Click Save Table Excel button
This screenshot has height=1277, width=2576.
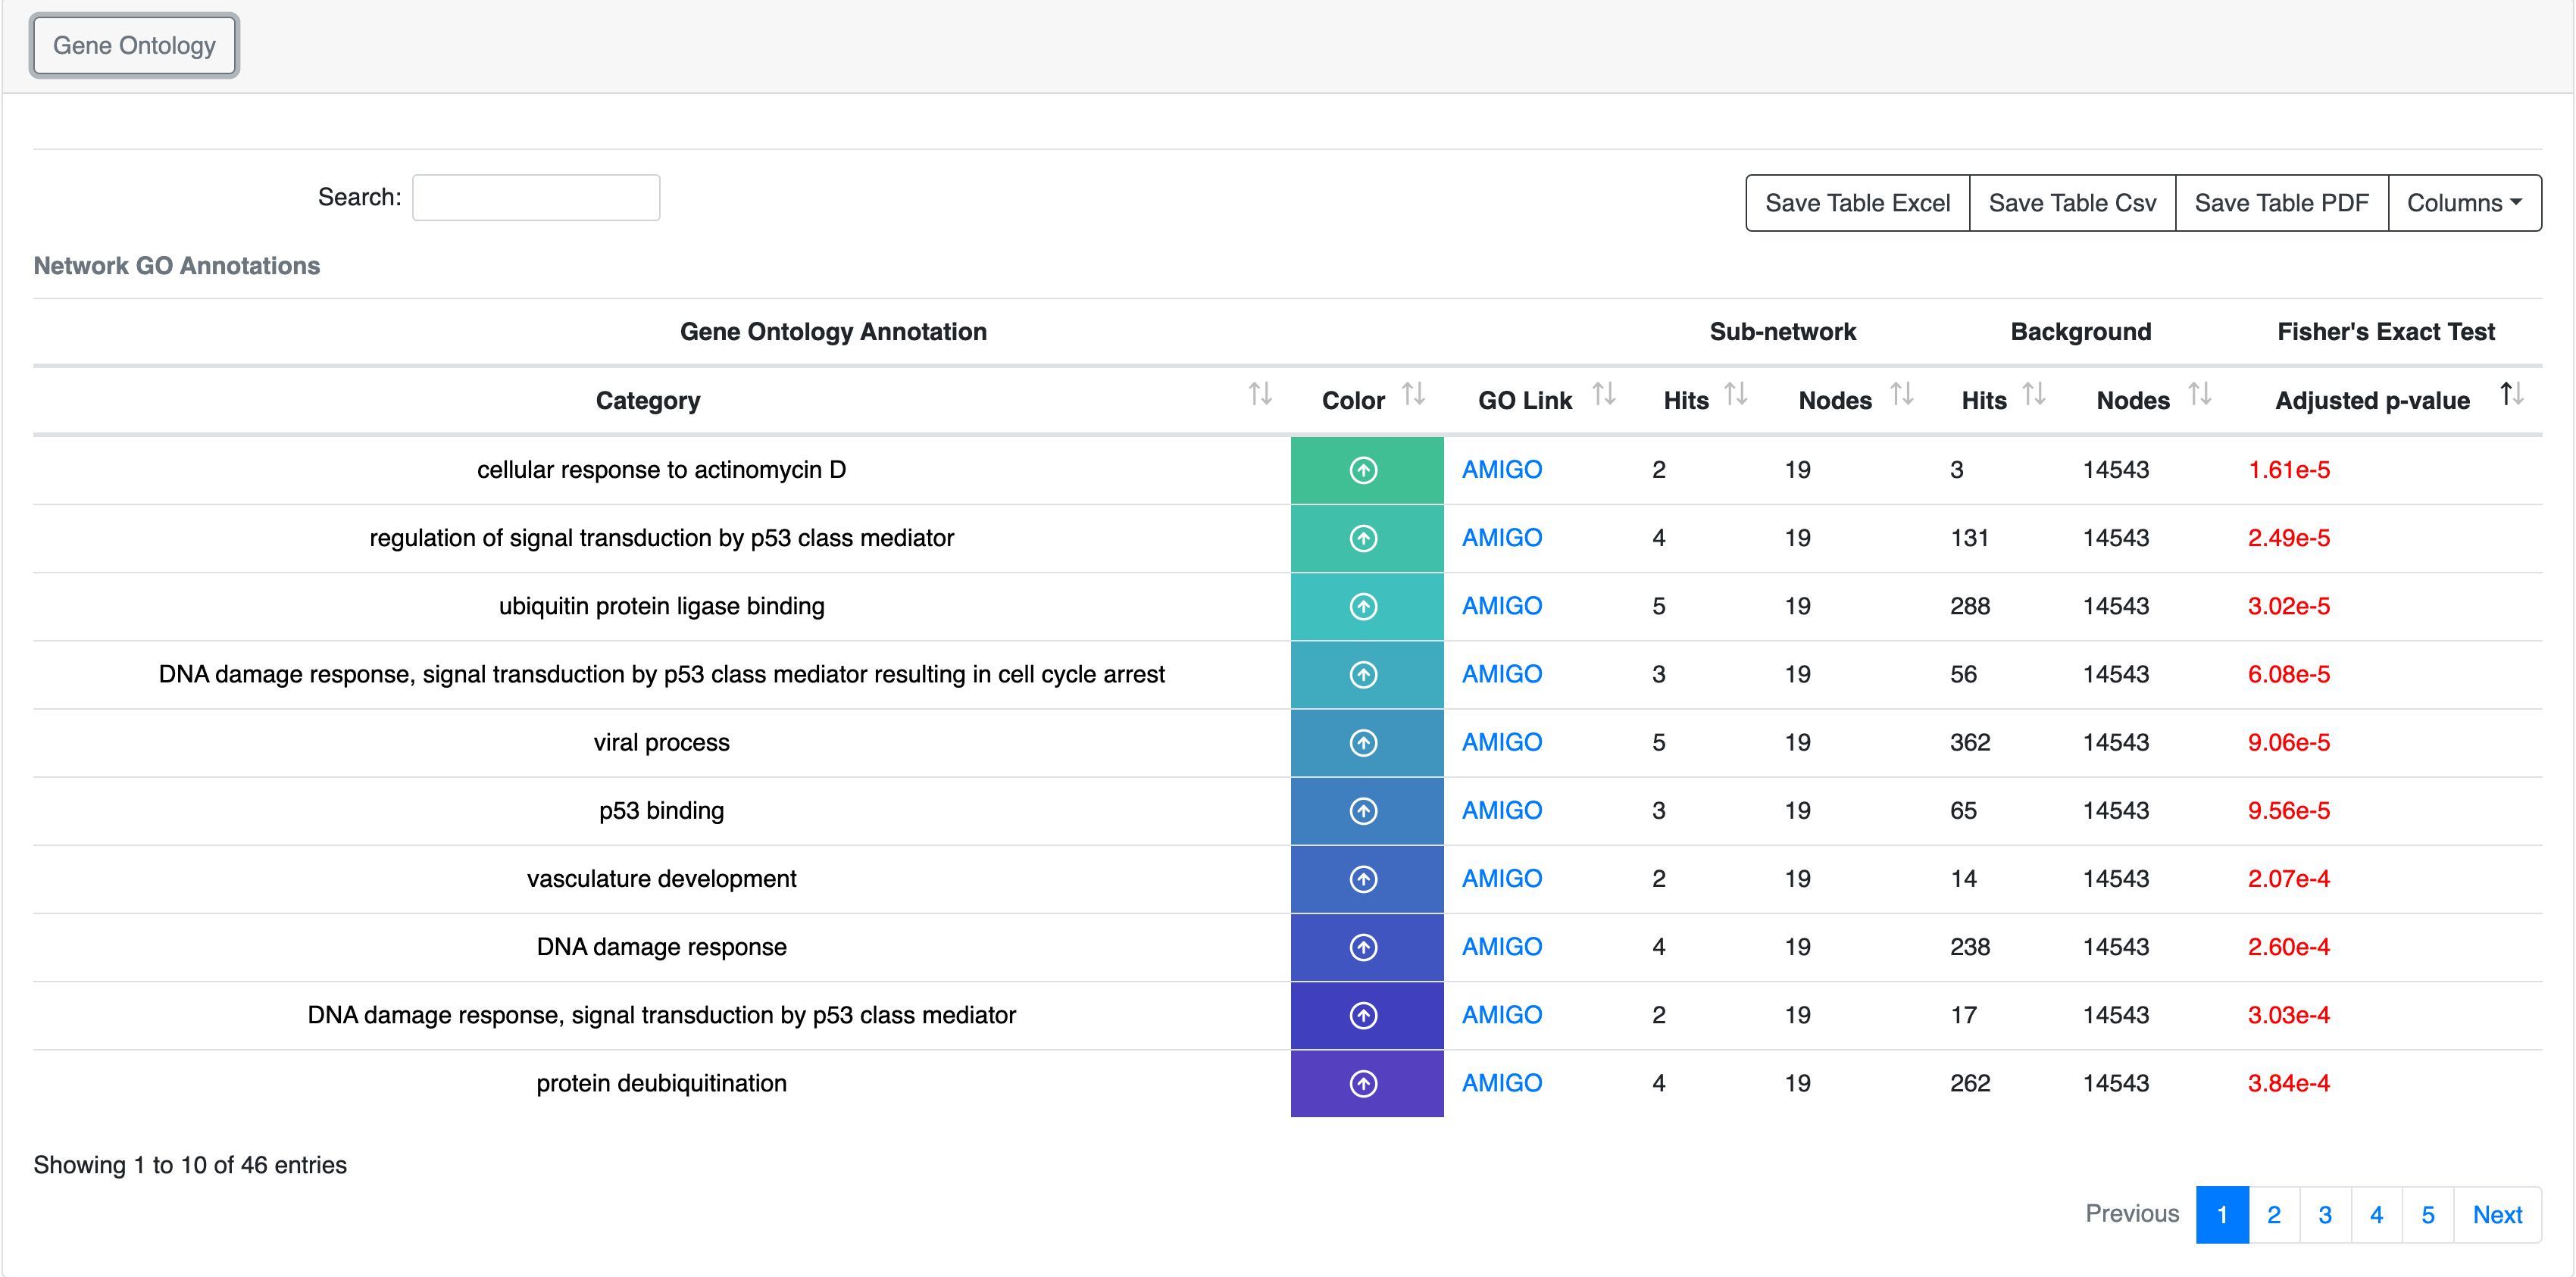(1857, 203)
